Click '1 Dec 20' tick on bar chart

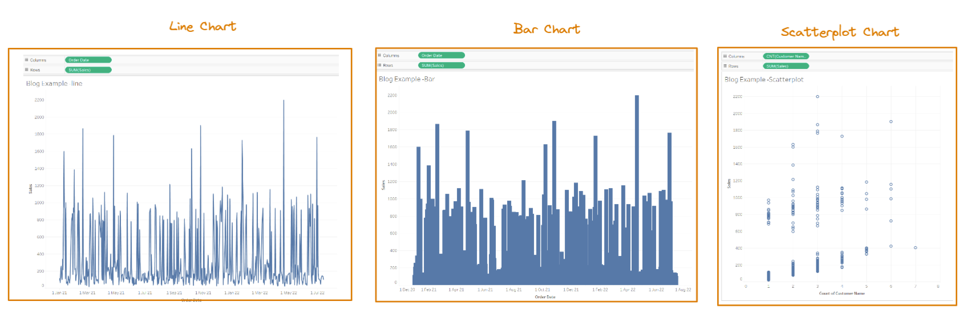pyautogui.click(x=407, y=290)
